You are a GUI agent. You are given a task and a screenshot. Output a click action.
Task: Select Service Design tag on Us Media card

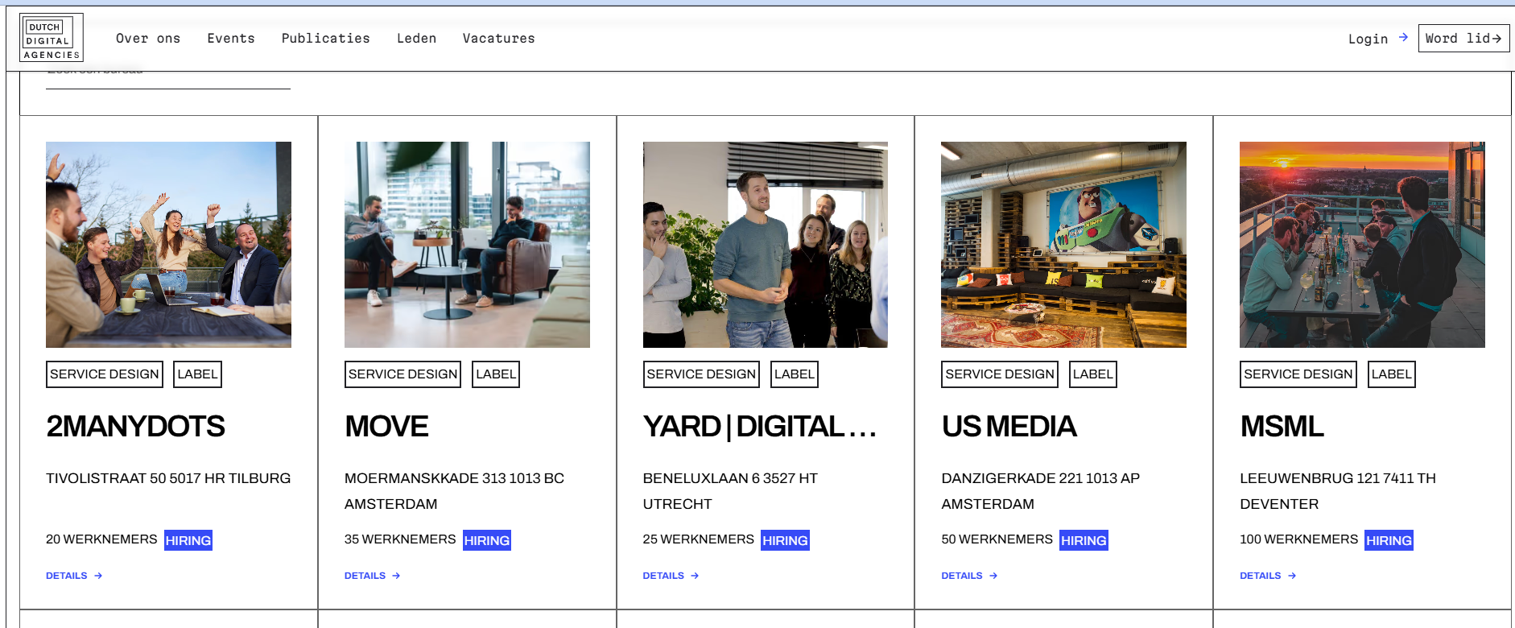click(1000, 374)
